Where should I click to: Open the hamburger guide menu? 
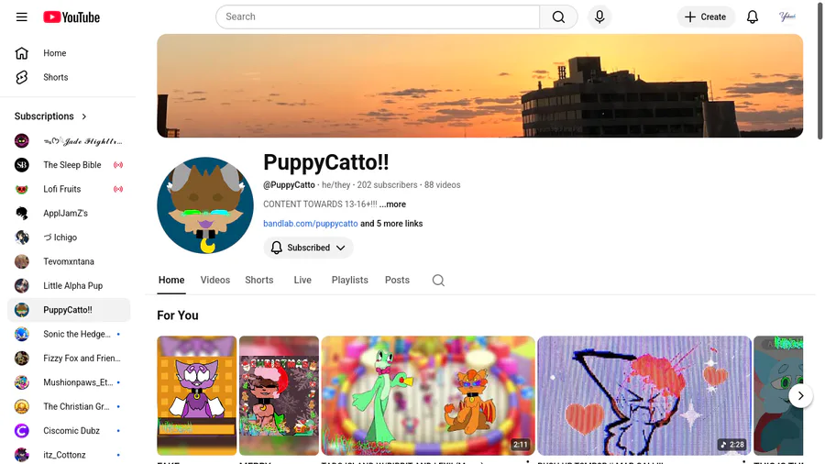pos(22,17)
